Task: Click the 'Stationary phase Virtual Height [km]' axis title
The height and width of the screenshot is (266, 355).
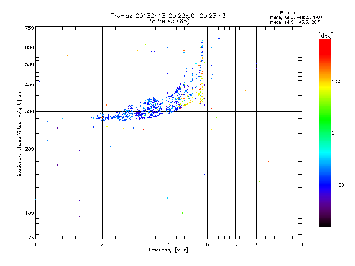Action: point(19,133)
